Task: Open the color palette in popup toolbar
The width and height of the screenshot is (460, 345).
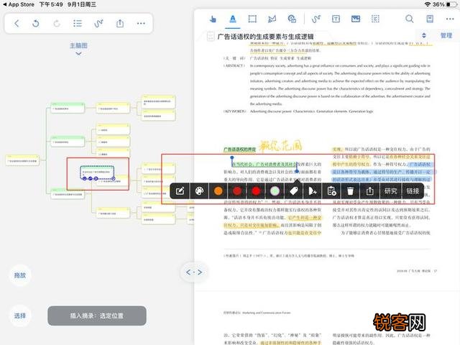Action: point(200,191)
